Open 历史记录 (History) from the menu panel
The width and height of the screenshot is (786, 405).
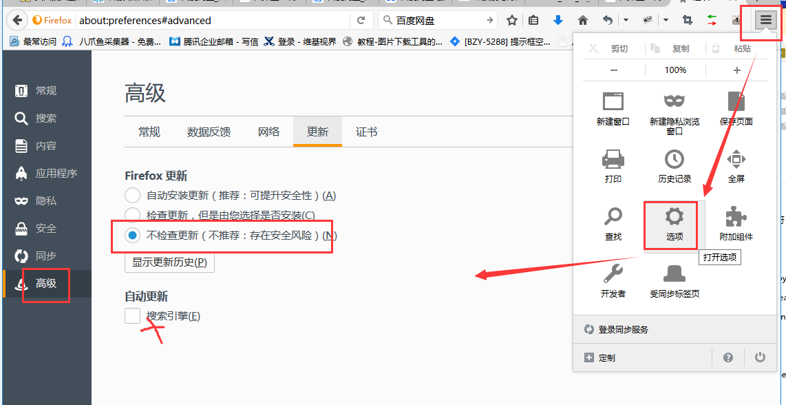point(673,163)
